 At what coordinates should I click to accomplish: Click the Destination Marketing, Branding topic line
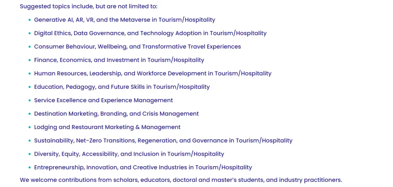pos(116,114)
